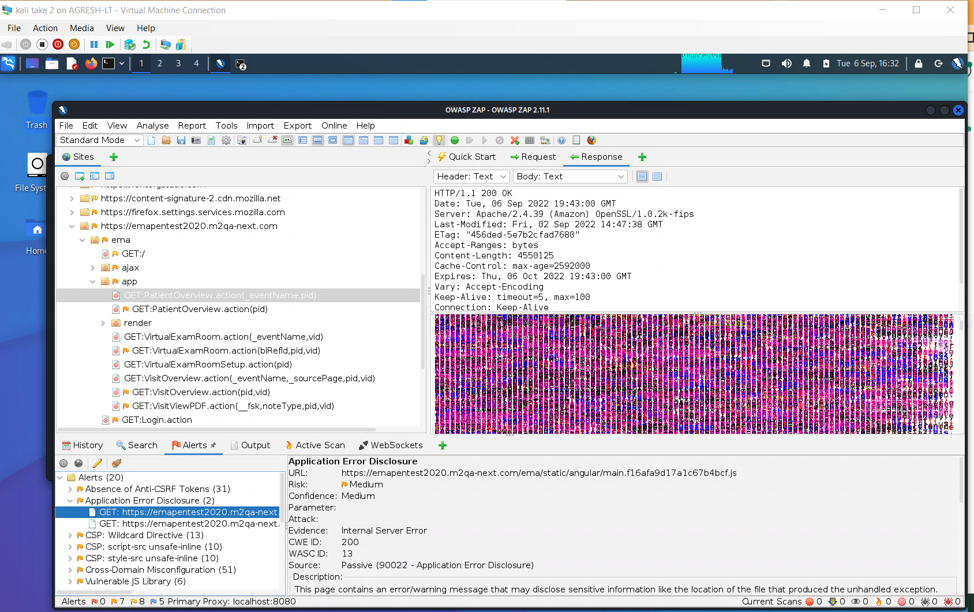Persist the current session with the save icon

(181, 140)
